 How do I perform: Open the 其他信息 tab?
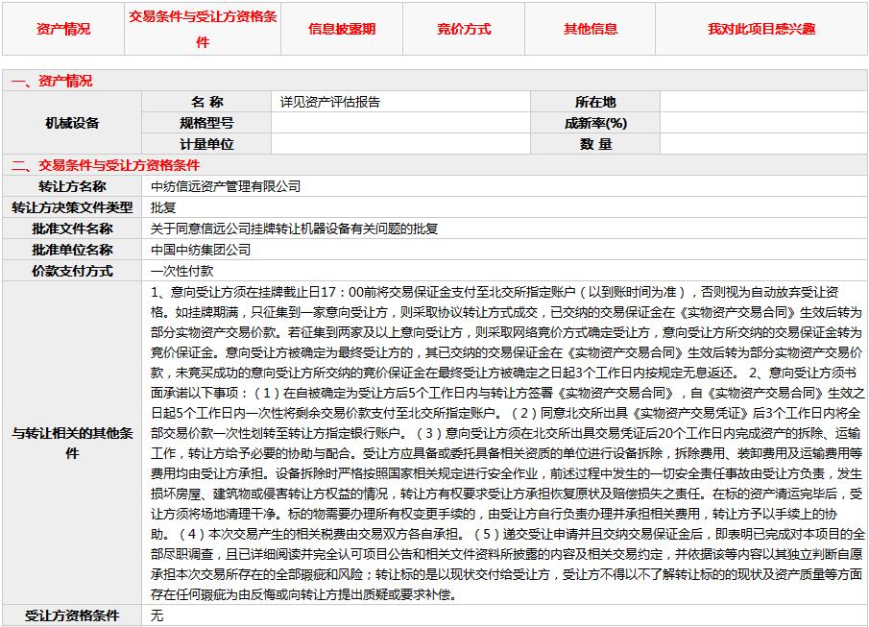[591, 30]
